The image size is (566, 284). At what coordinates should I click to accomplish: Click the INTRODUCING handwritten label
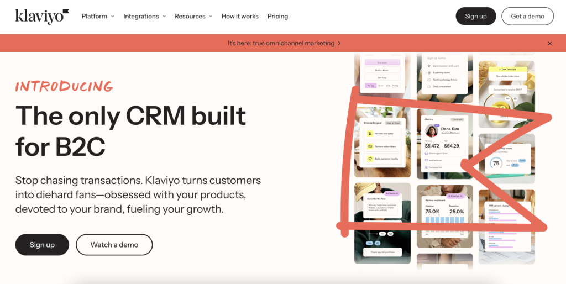pyautogui.click(x=64, y=87)
